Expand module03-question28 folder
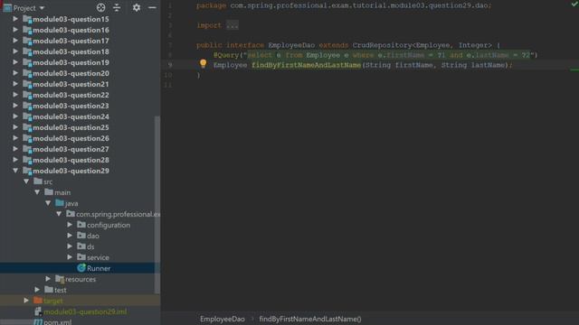579x325 pixels. point(15,160)
